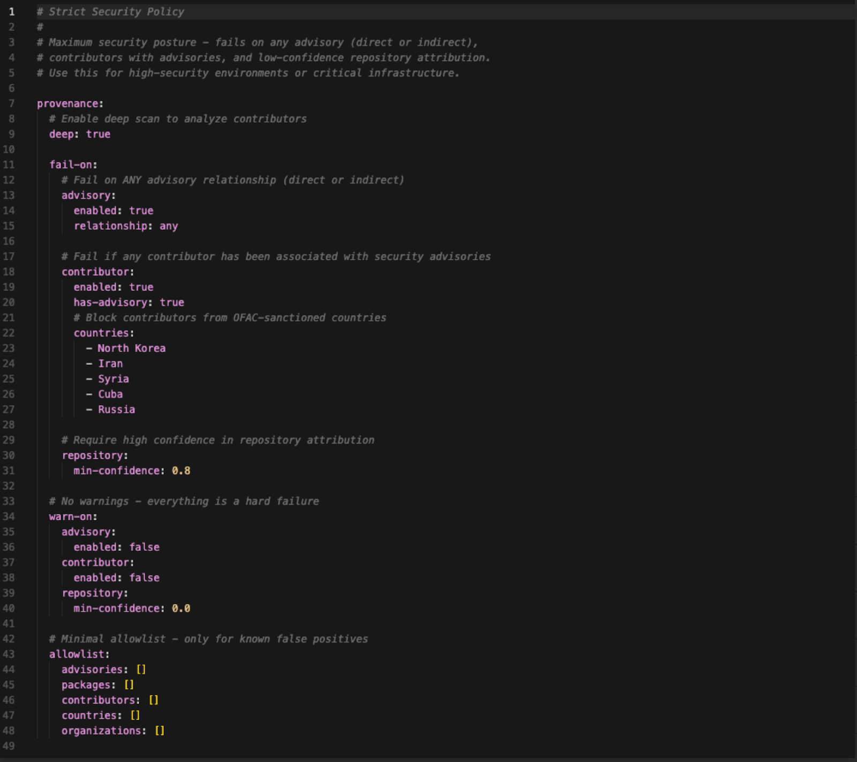Click the 'fail-on:' key

click(x=73, y=165)
